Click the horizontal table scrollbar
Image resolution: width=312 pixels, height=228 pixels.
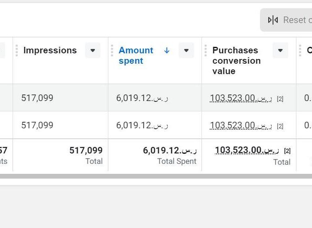pos(156,176)
